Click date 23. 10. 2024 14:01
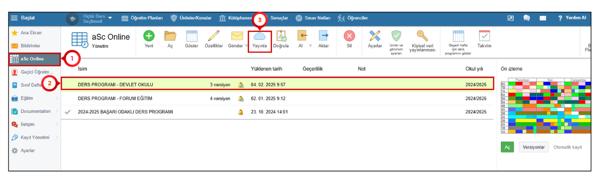599x182 pixels. (x=269, y=112)
